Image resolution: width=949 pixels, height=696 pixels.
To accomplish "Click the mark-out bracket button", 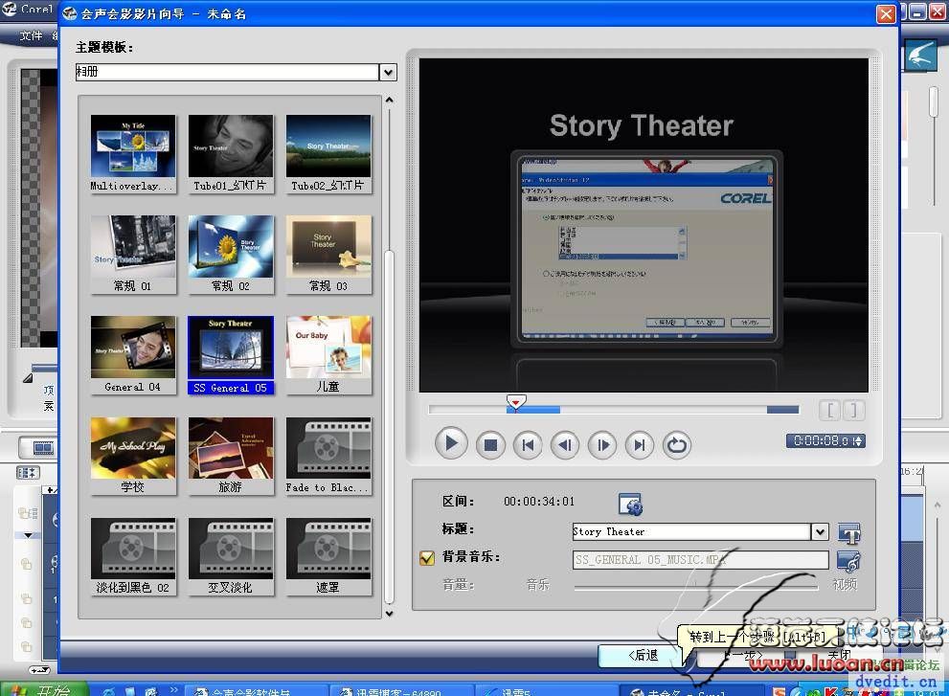I will pos(853,411).
